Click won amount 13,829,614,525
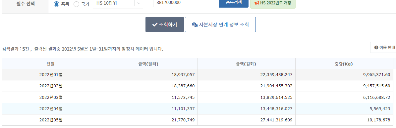The width and height of the screenshot is (396, 128). pos(276,97)
